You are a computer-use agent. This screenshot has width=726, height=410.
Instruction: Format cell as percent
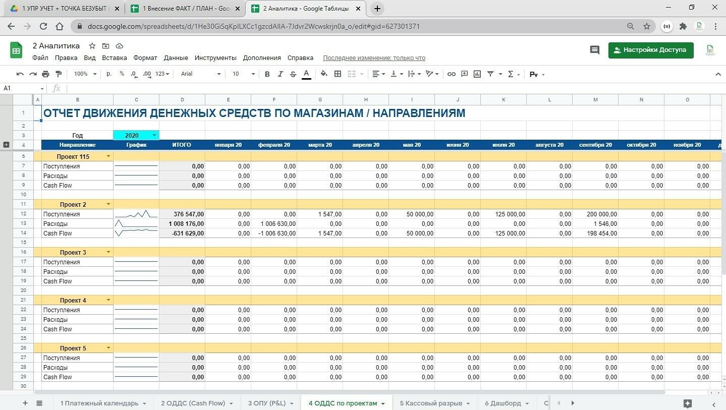click(122, 74)
